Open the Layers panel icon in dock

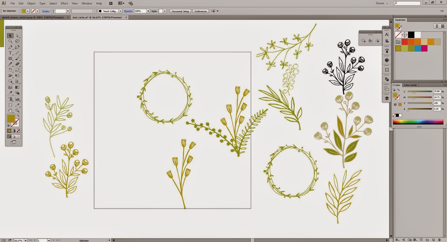point(387,98)
